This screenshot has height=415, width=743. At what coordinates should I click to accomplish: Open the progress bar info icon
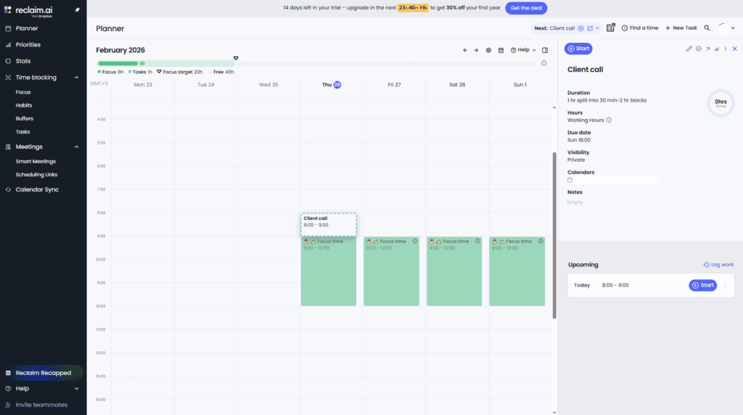543,63
